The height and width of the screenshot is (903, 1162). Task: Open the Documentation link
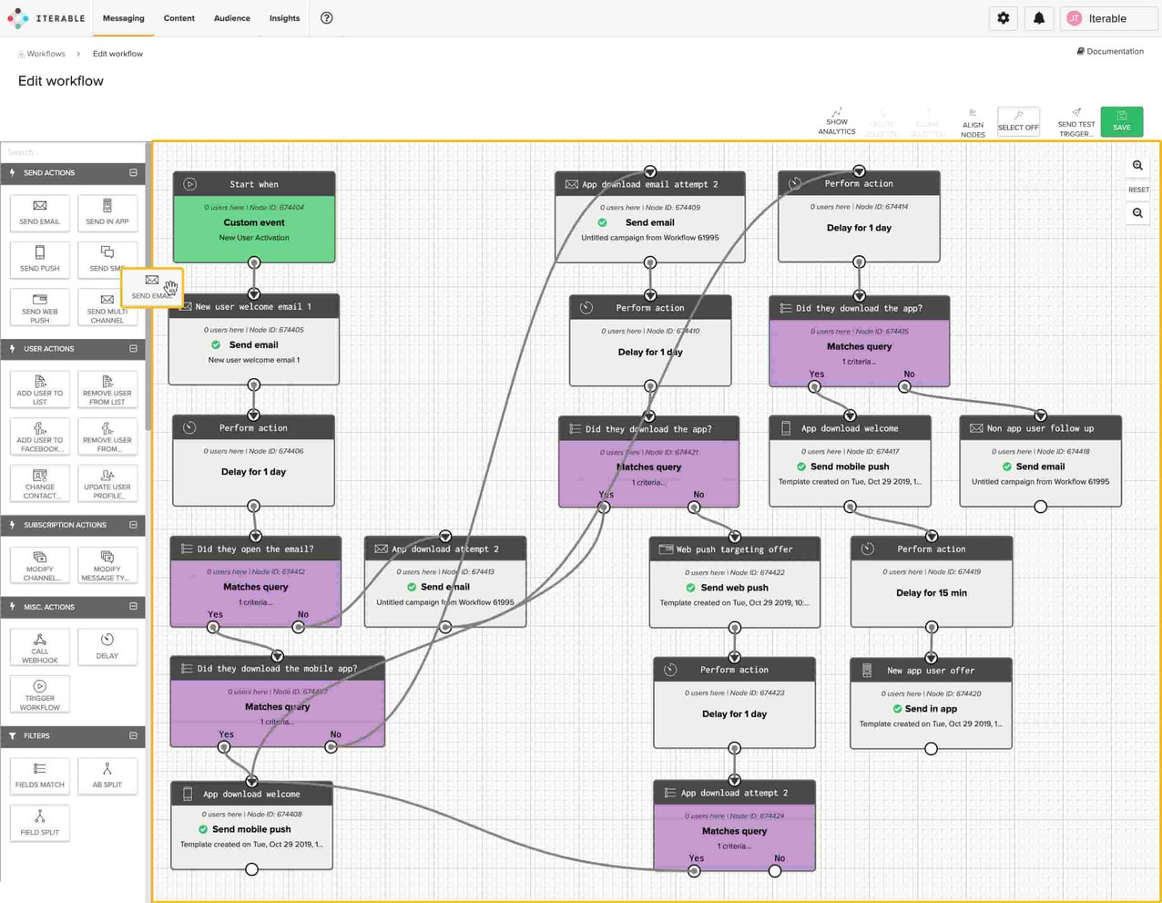coord(1110,51)
